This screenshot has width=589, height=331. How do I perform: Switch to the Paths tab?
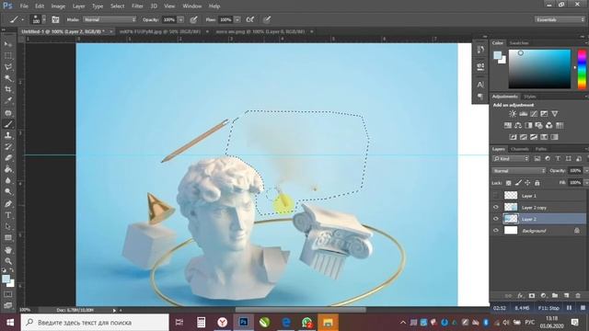[x=541, y=149]
